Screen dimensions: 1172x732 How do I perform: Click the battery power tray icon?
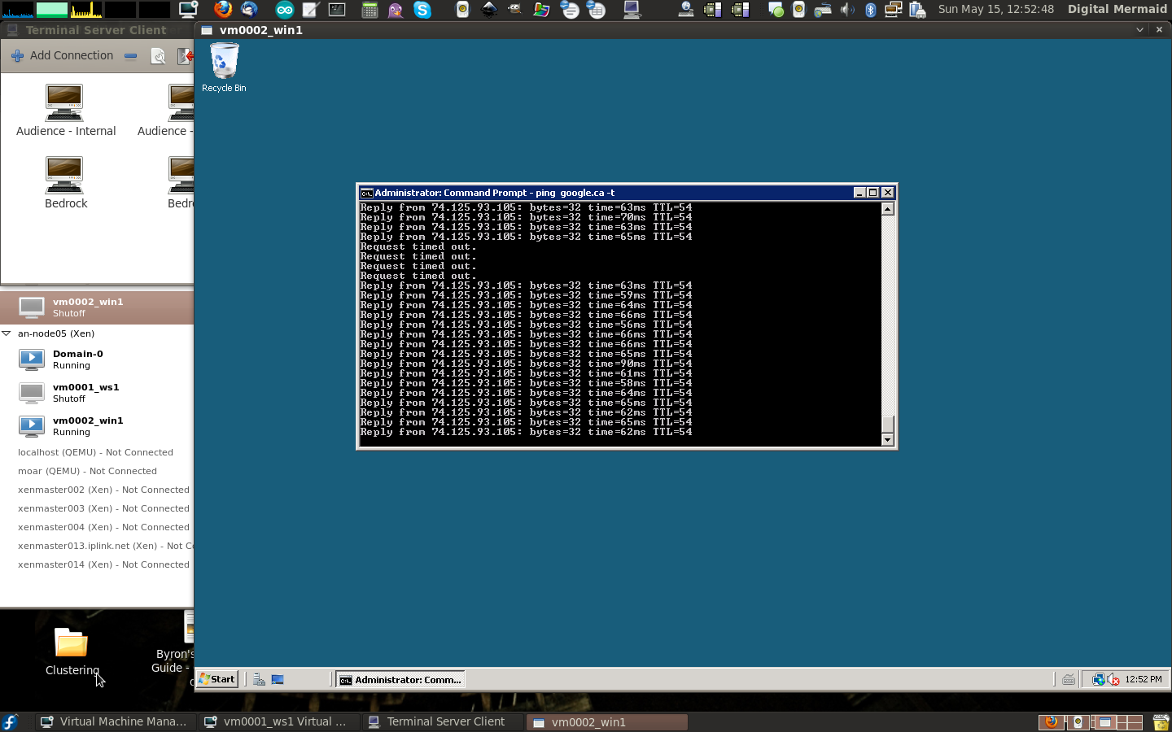[917, 10]
